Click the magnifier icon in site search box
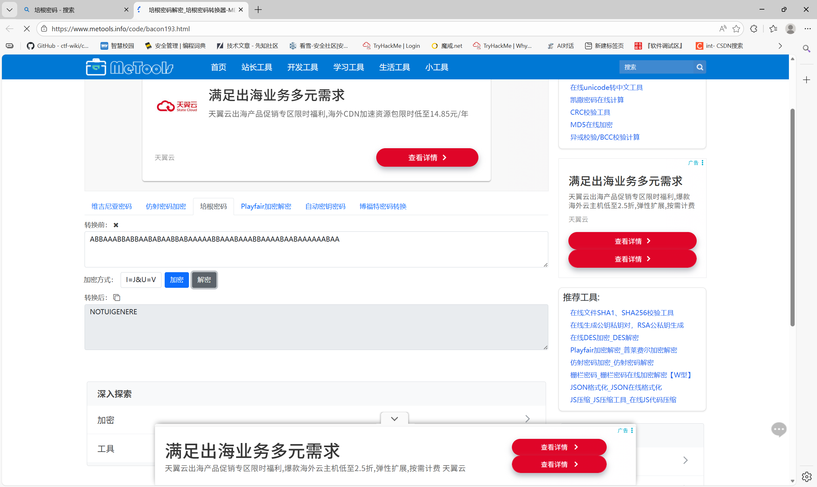Screen dimensions: 817x487 click(700, 67)
